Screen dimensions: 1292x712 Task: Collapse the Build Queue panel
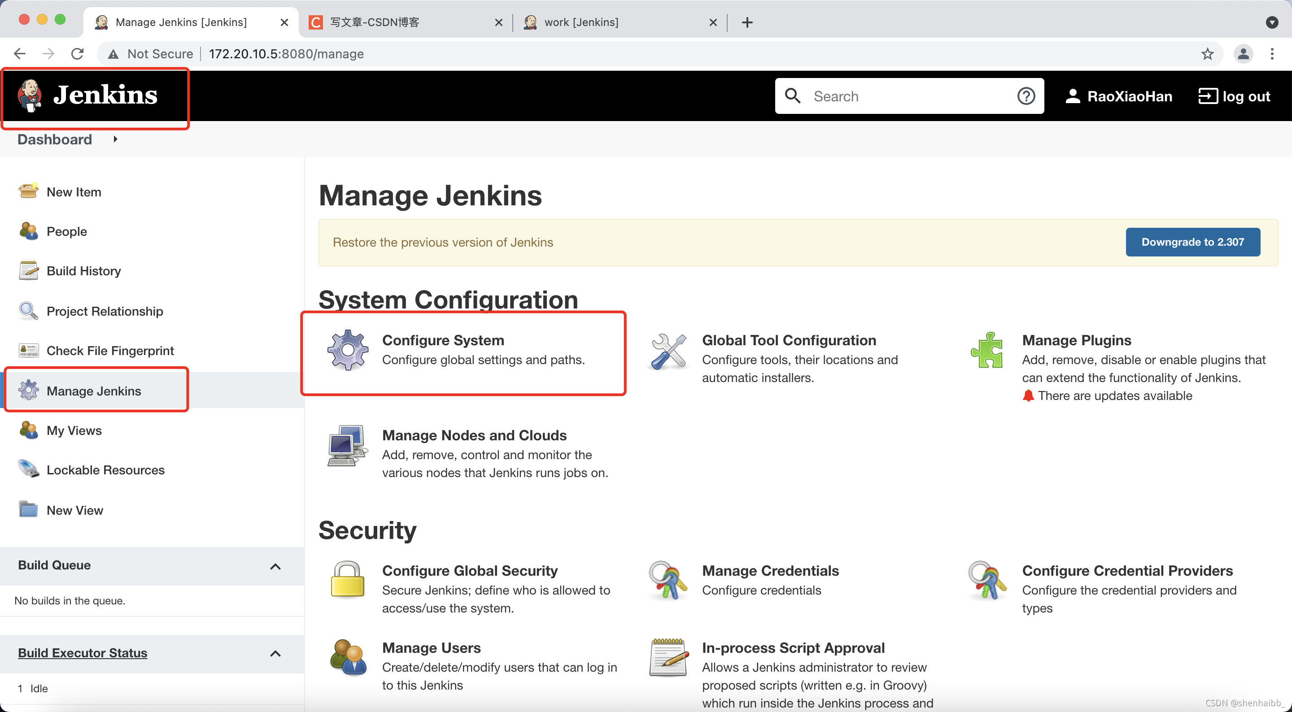(x=275, y=566)
